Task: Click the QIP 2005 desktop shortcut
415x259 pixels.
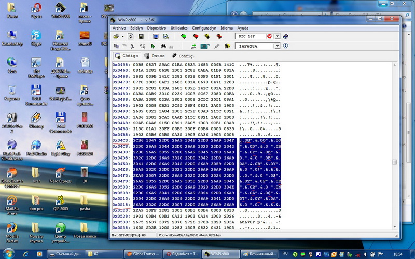Action: click(61, 203)
